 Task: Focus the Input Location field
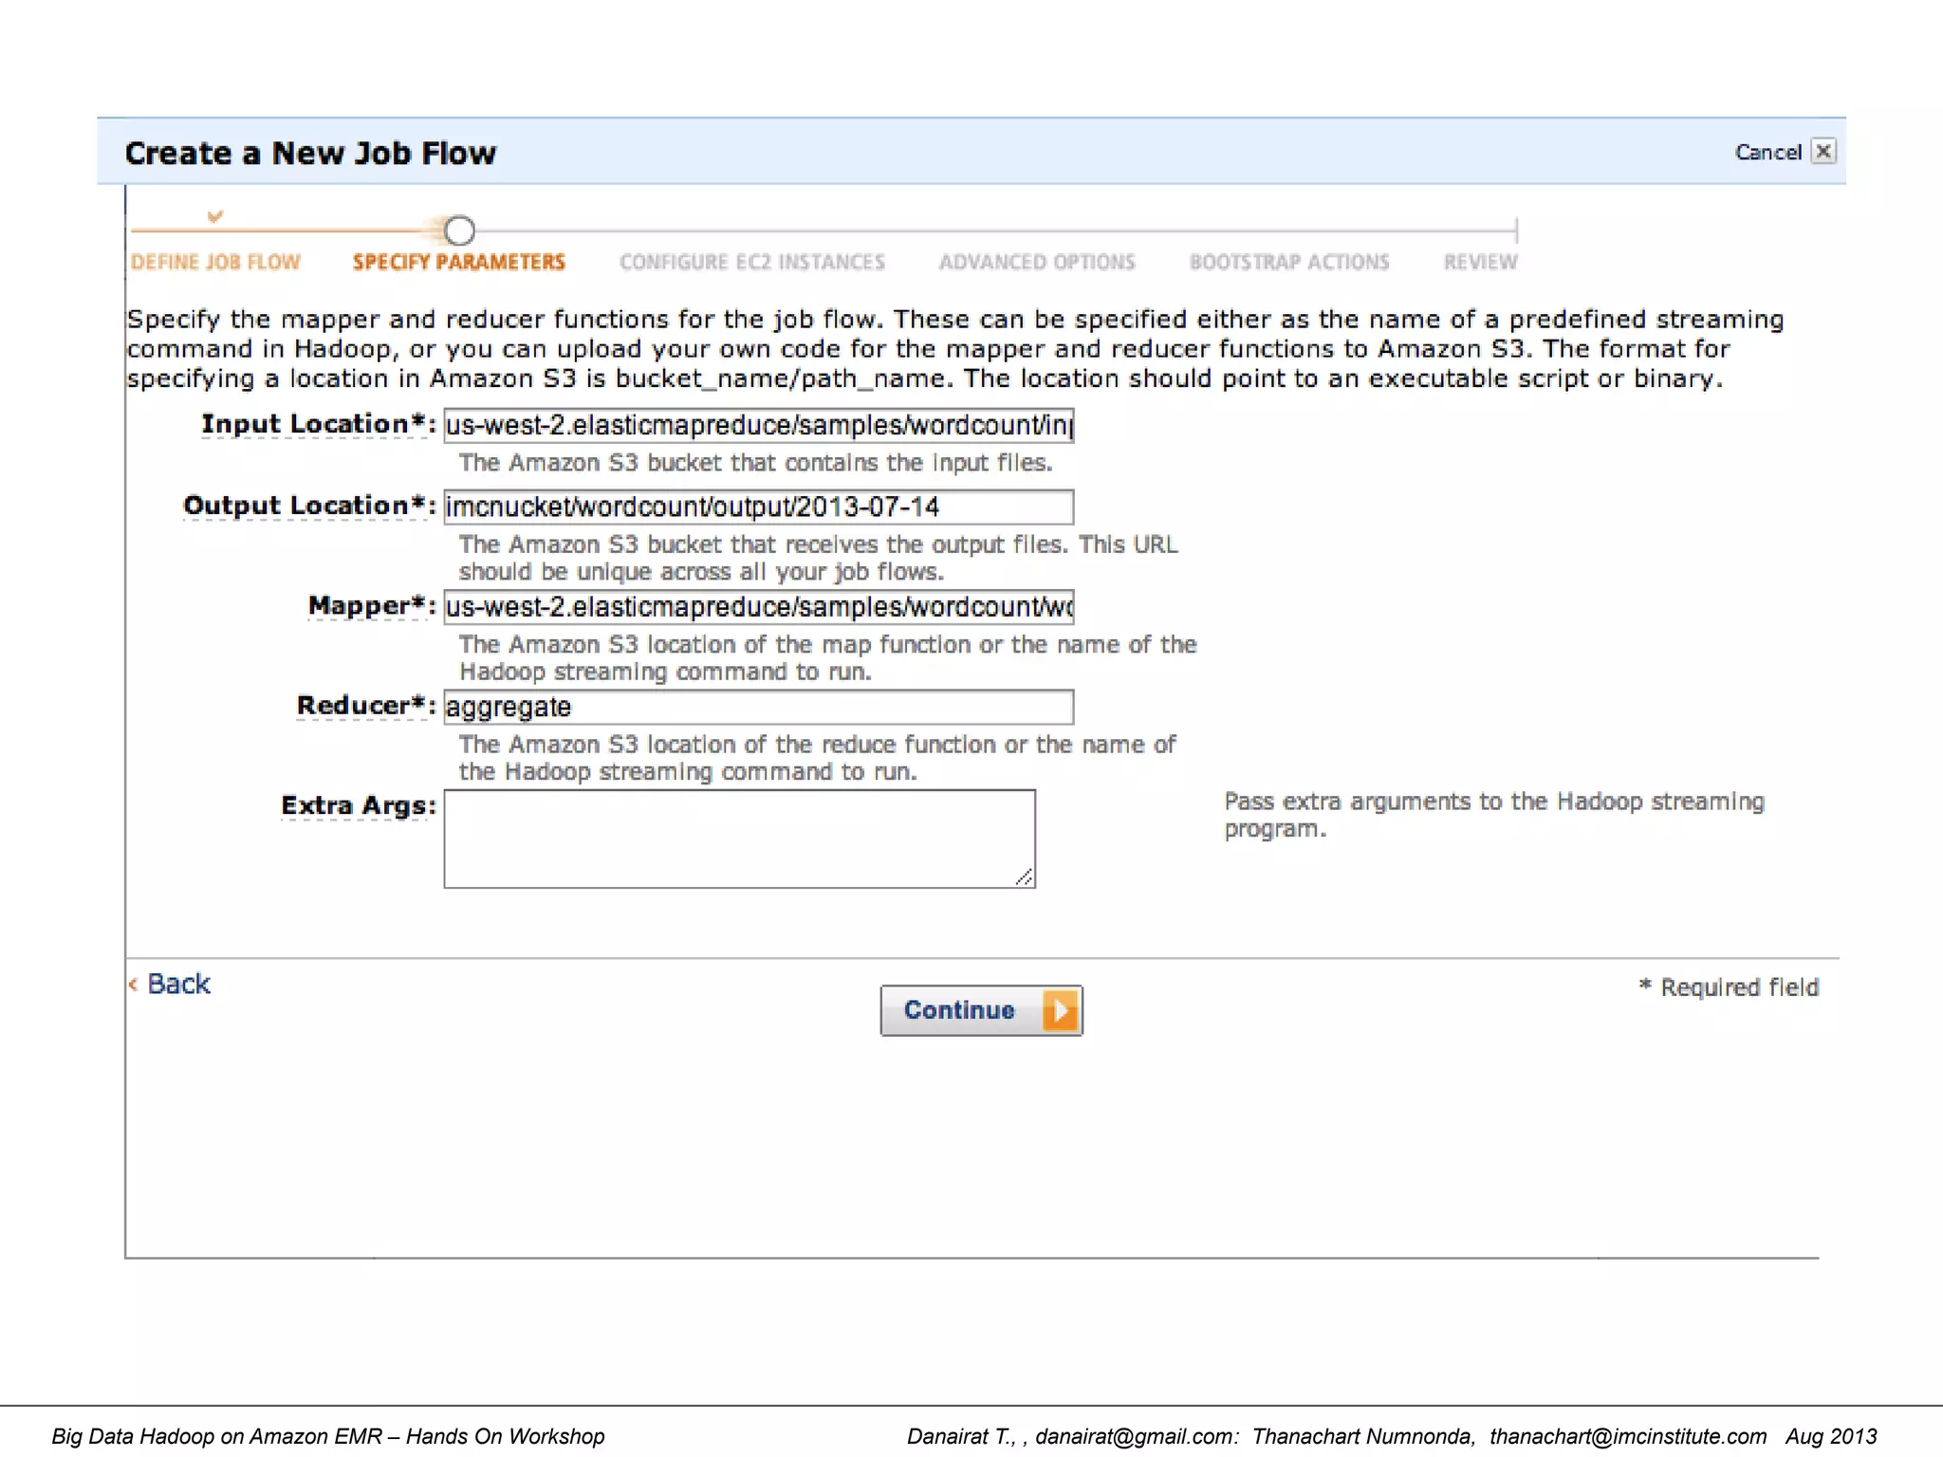pos(759,425)
